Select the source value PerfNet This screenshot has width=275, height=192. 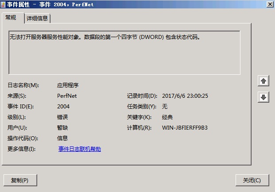pyautogui.click(x=67, y=96)
